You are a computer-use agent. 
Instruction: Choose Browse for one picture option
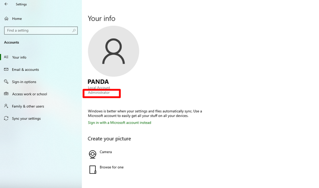pyautogui.click(x=112, y=167)
